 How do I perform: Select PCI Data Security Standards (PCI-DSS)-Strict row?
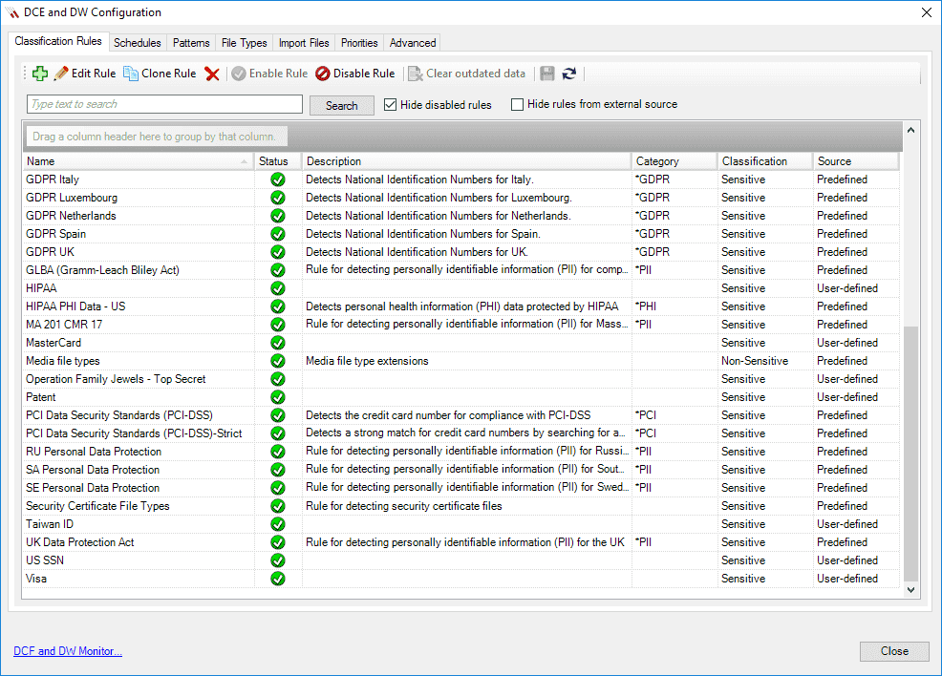pos(460,433)
